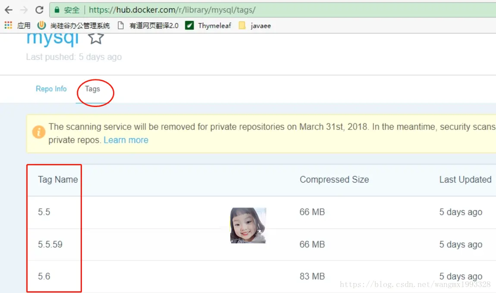
Task: Open the Learn more link
Action: pyautogui.click(x=126, y=140)
